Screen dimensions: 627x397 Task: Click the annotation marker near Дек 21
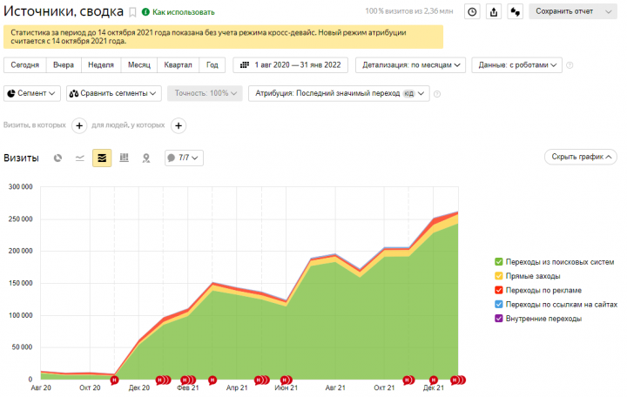(434, 380)
